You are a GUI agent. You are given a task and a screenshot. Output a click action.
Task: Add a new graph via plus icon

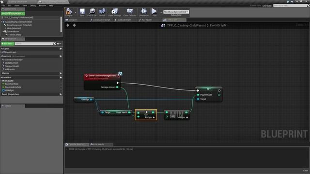pyautogui.click(x=61, y=49)
